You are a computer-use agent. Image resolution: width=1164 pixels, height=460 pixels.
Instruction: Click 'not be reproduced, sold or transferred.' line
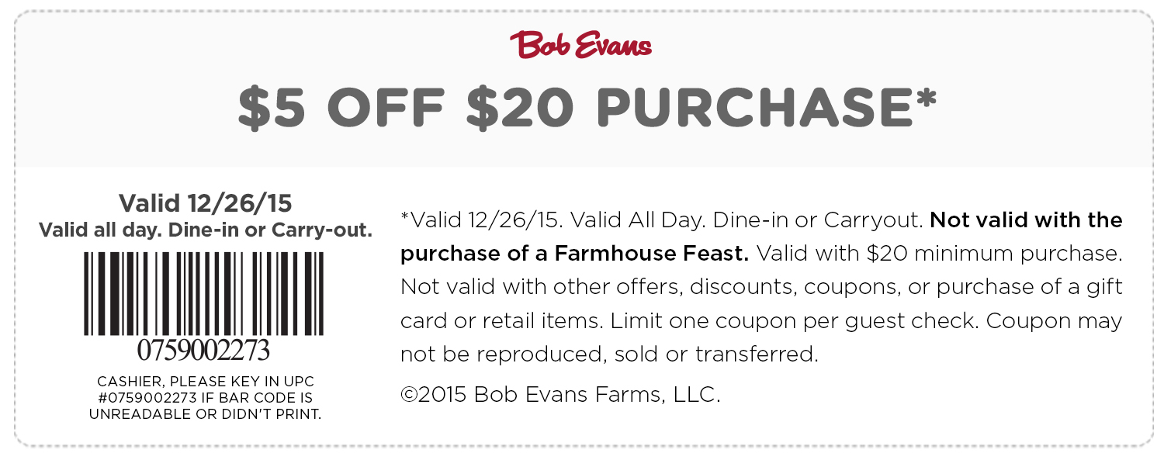(610, 355)
